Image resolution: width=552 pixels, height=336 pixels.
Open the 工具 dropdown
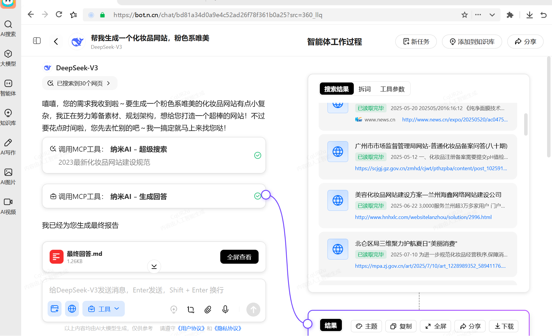tap(104, 309)
